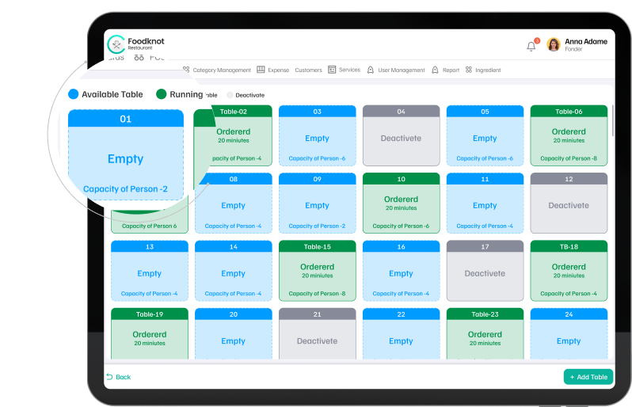Click Anna Adame's profile avatar

[554, 44]
